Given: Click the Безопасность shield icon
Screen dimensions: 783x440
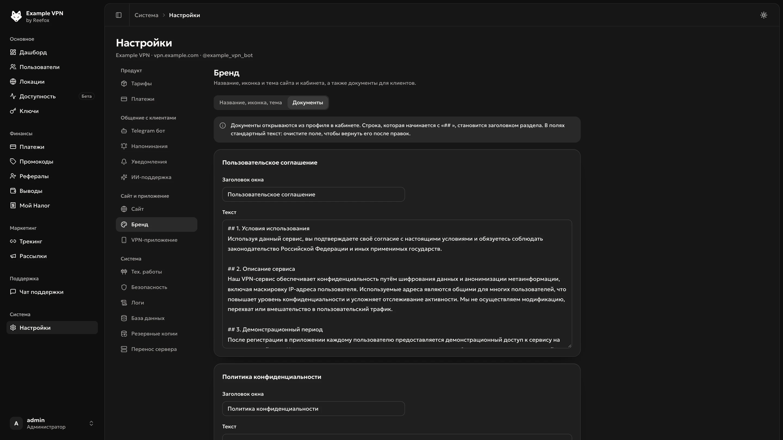Looking at the screenshot, I should point(124,287).
